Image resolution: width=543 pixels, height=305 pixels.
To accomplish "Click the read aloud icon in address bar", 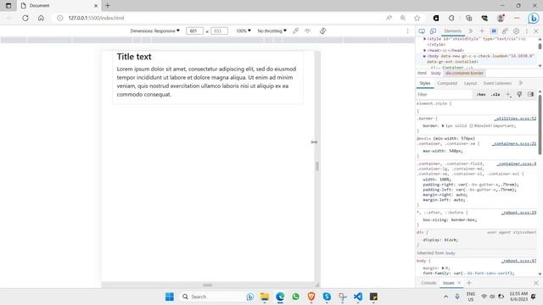I will (x=389, y=18).
